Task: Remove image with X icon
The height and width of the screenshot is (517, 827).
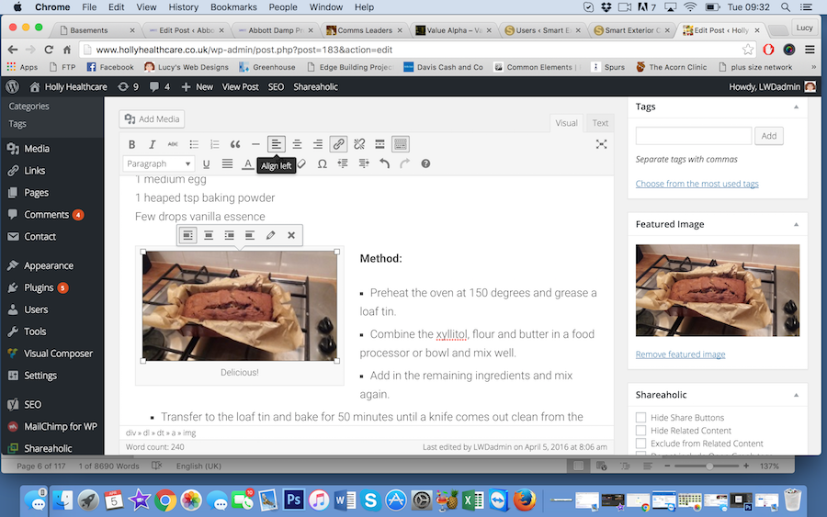Action: tap(291, 235)
